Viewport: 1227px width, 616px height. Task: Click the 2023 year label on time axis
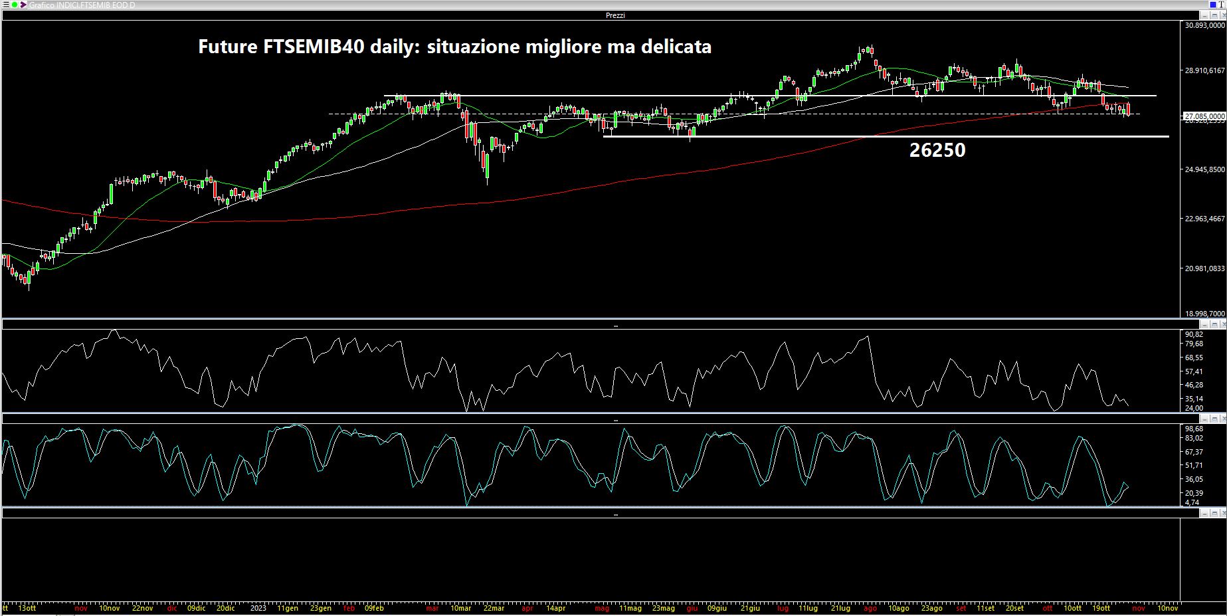point(258,608)
